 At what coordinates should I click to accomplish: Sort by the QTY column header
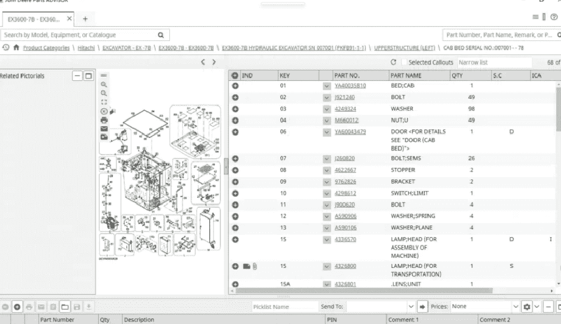pos(457,76)
